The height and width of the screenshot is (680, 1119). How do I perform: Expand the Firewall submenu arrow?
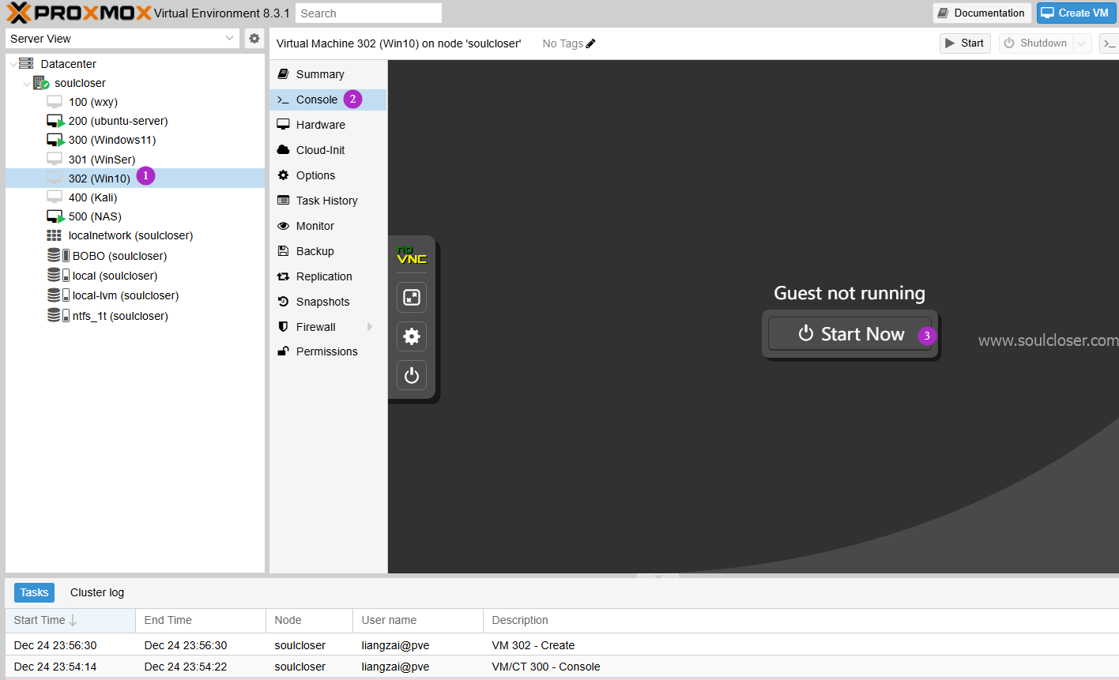(x=370, y=327)
